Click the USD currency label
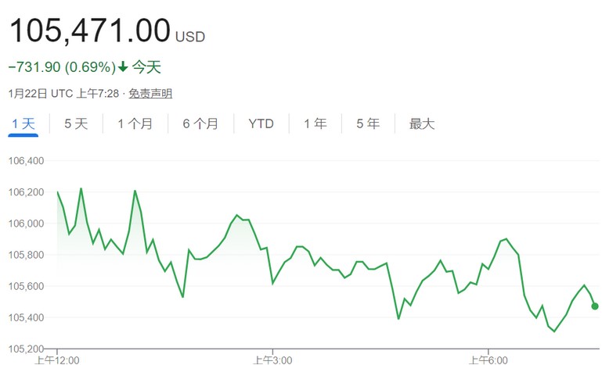The height and width of the screenshot is (365, 602). click(190, 37)
